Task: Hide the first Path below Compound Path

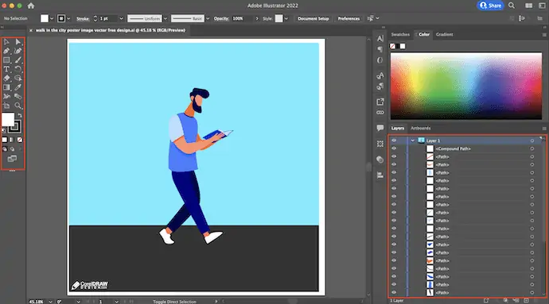Action: (x=394, y=156)
